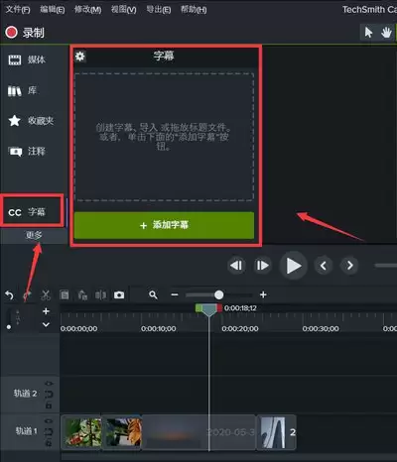Select the 轨道 1 track label
Screen dimensions: 397x462
(26, 431)
